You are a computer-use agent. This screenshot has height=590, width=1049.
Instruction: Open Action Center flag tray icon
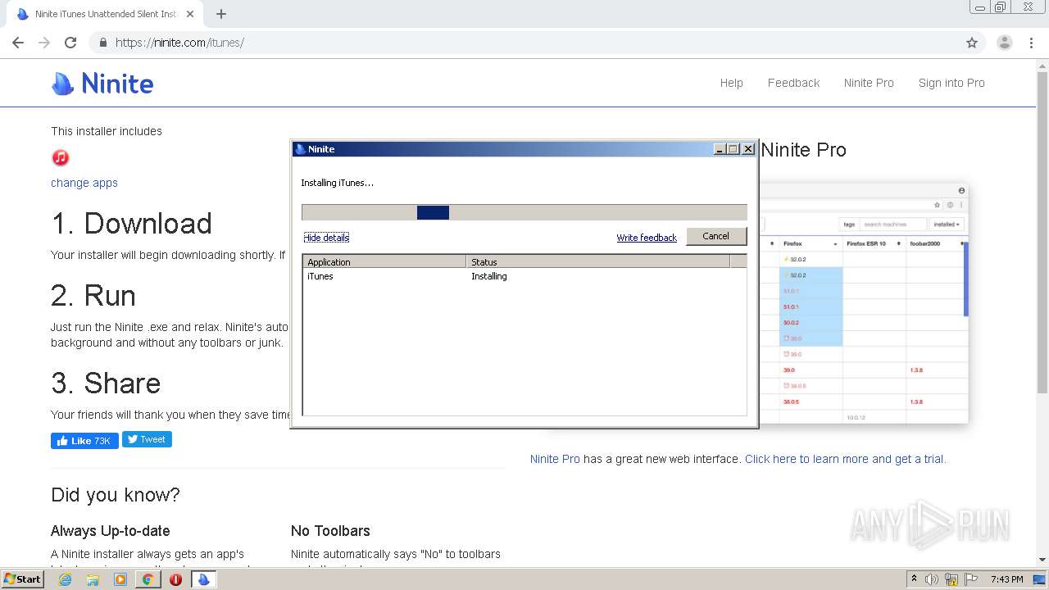coord(973,579)
